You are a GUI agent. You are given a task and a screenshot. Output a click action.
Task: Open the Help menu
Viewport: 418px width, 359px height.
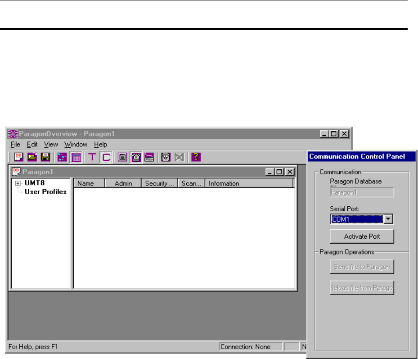pyautogui.click(x=100, y=145)
